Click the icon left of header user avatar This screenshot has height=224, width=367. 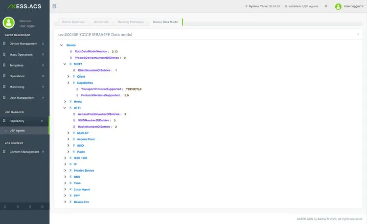coord(327,6)
